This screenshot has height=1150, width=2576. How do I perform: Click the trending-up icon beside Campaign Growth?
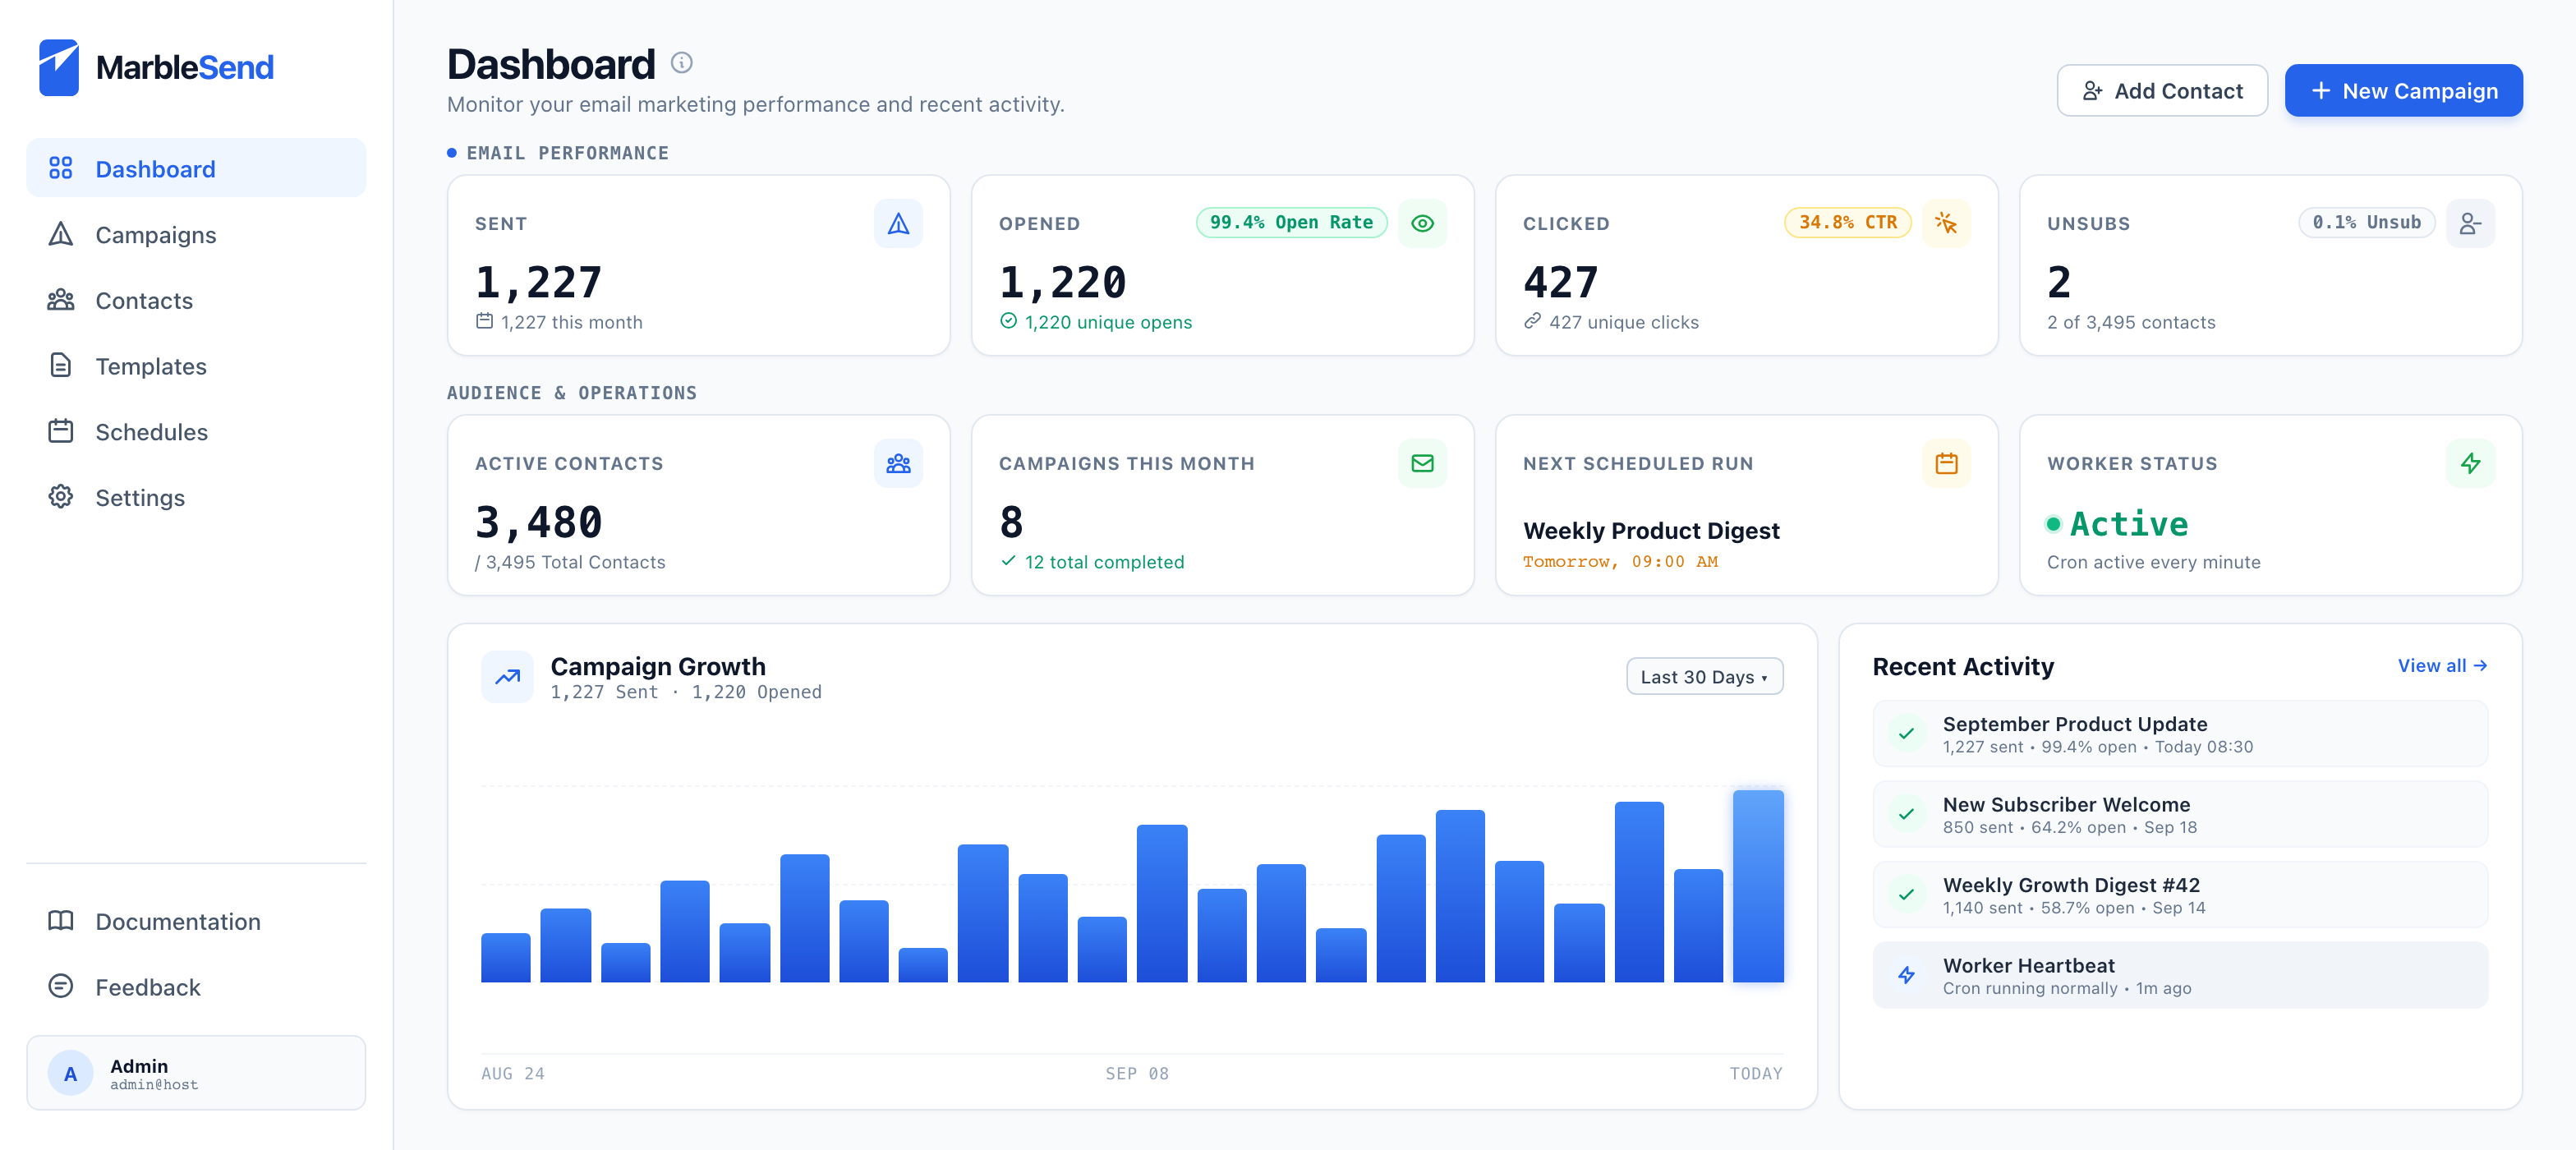click(x=507, y=677)
